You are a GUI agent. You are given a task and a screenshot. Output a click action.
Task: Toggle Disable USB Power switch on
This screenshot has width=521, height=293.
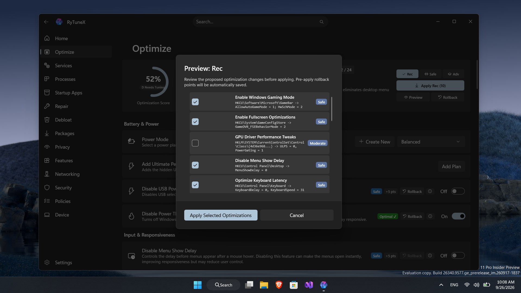[458, 191]
